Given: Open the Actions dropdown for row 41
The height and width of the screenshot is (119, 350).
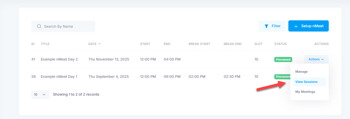Looking at the screenshot, I should [x=316, y=59].
